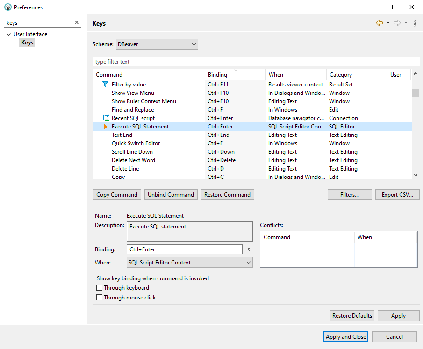Click the Conflicts When column header
The height and width of the screenshot is (349, 423).
coord(386,237)
